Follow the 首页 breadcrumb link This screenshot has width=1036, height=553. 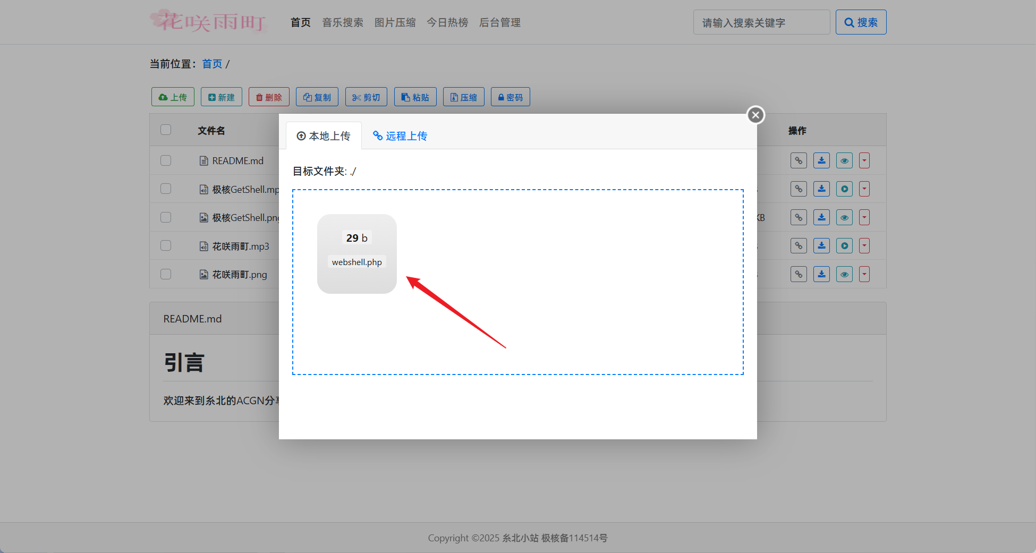[x=212, y=64]
